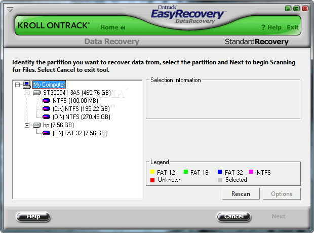
Task: Click the magenta NTFS legend swatch
Action: 251,172
